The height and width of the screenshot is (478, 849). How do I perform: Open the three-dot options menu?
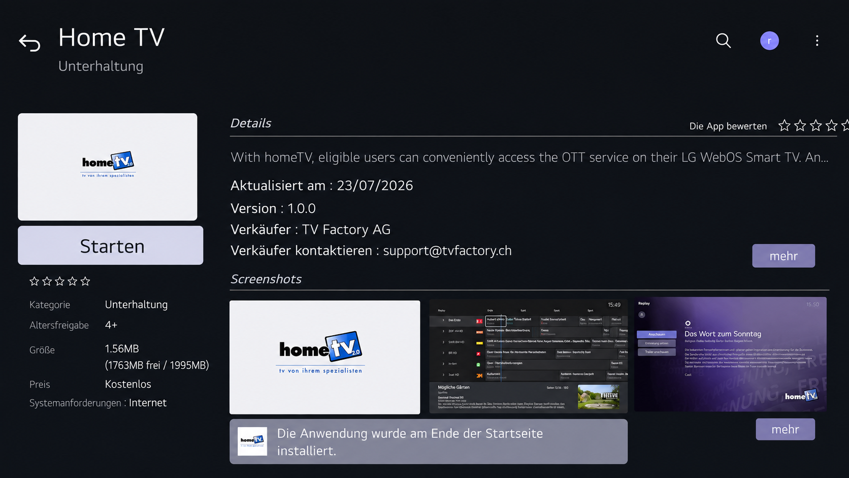coord(817,41)
